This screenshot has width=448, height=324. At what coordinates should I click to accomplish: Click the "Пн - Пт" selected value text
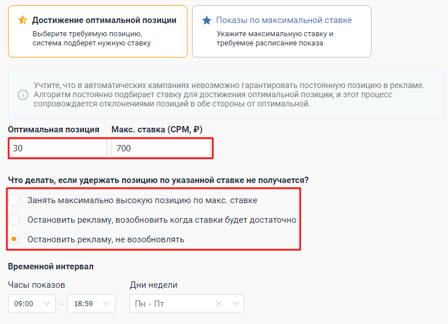(x=150, y=303)
